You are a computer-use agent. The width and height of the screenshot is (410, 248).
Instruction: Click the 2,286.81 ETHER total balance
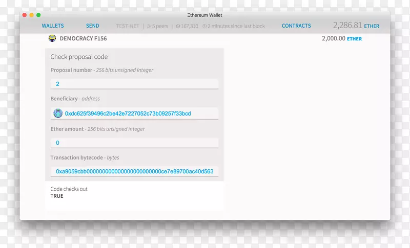(x=356, y=26)
